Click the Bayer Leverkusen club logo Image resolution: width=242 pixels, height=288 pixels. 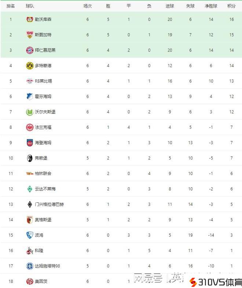coord(30,19)
